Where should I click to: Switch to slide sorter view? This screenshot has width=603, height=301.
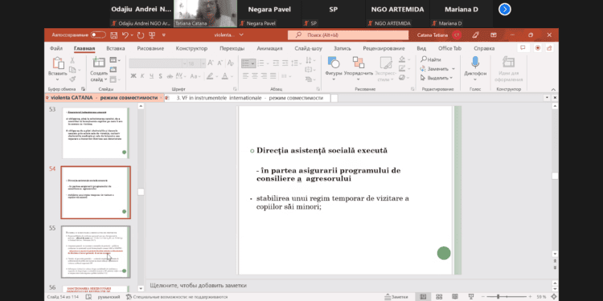[x=439, y=297]
